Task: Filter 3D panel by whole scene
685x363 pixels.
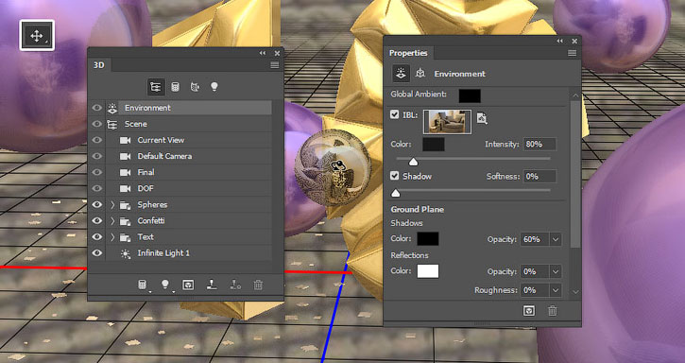Action: 156,87
